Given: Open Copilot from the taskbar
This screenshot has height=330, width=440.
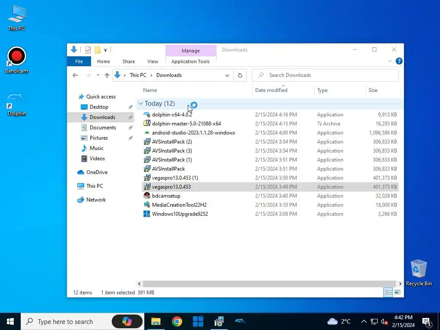Looking at the screenshot, I should 127,321.
